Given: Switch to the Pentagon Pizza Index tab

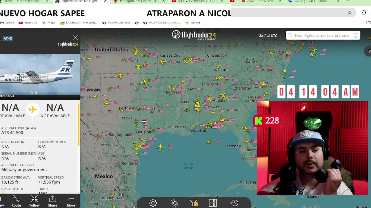Looking at the screenshot, I should click(x=139, y=1).
